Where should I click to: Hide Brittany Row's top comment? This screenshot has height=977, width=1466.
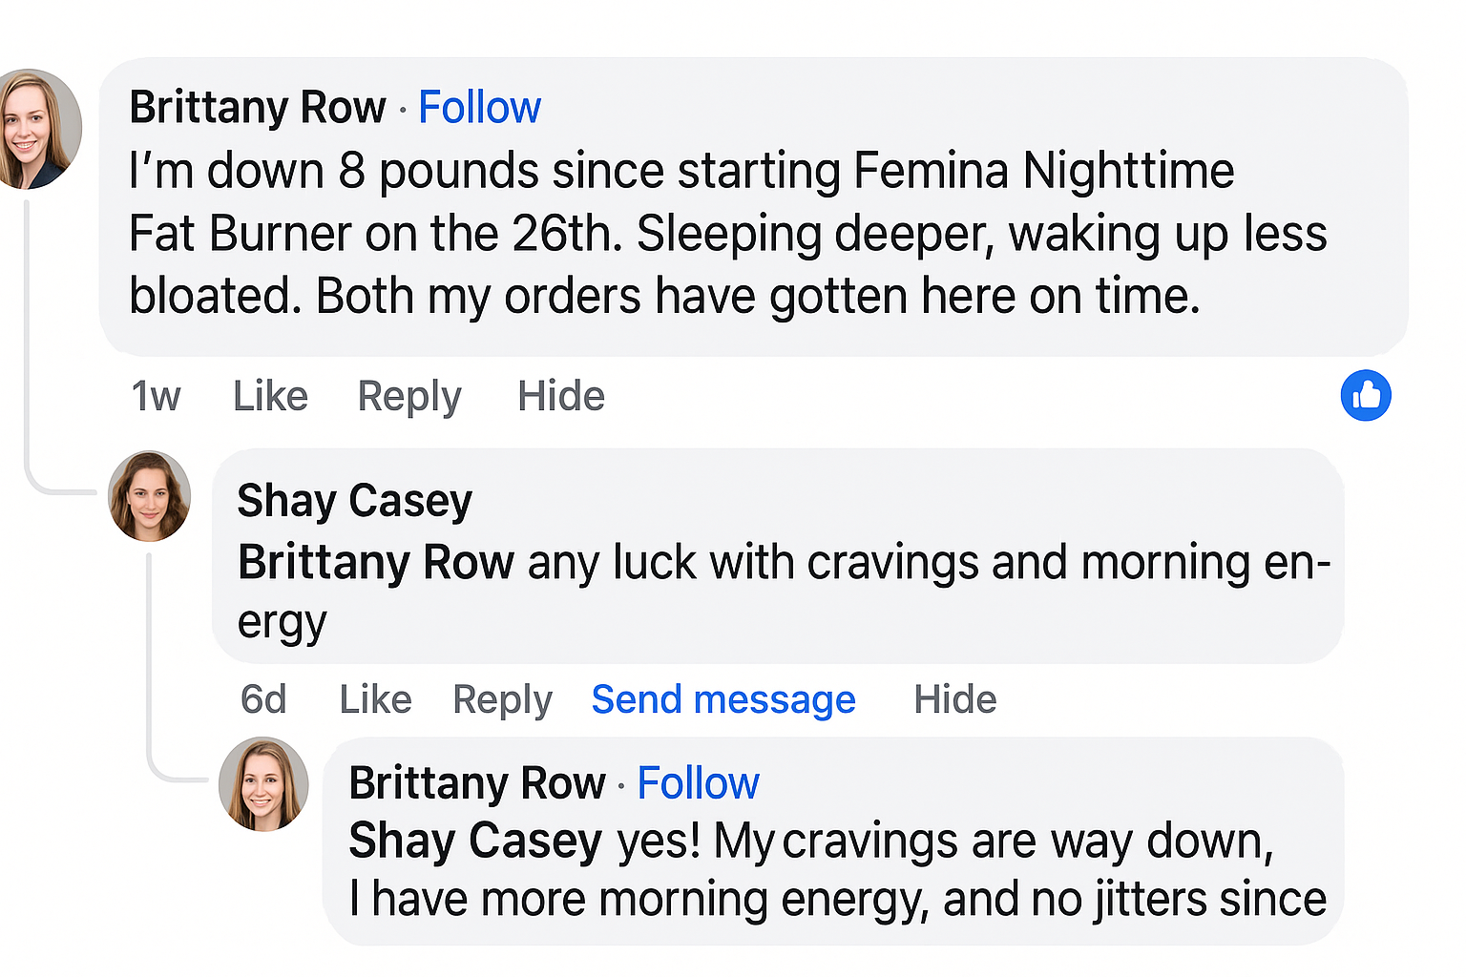pyautogui.click(x=560, y=396)
